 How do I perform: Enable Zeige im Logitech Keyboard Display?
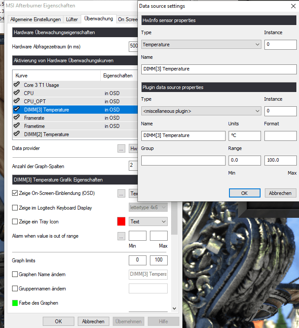[15, 208]
